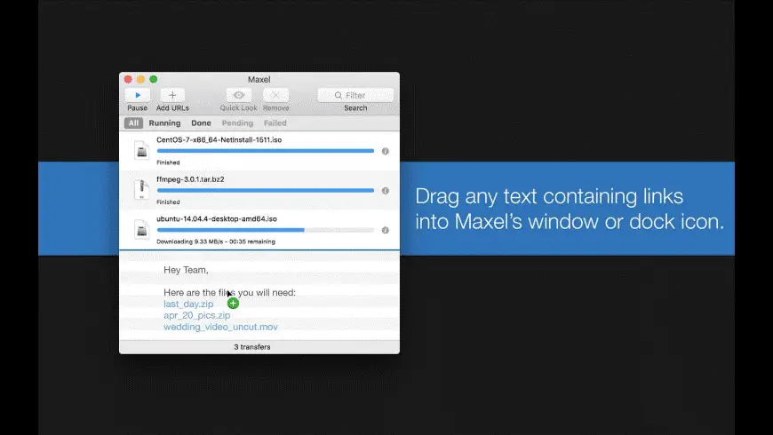Click the Finished status under CentOS
Screen dimensions: 773x435
click(168, 162)
